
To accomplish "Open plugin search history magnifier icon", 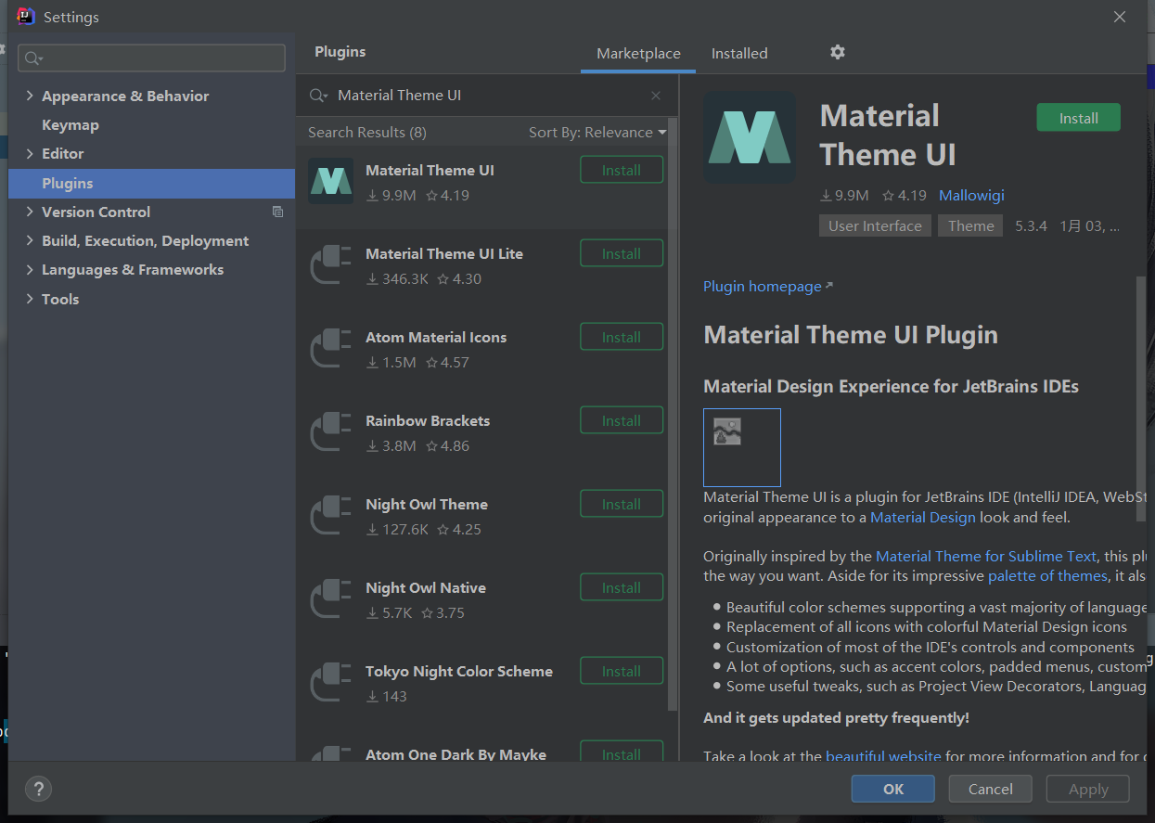I will (318, 96).
